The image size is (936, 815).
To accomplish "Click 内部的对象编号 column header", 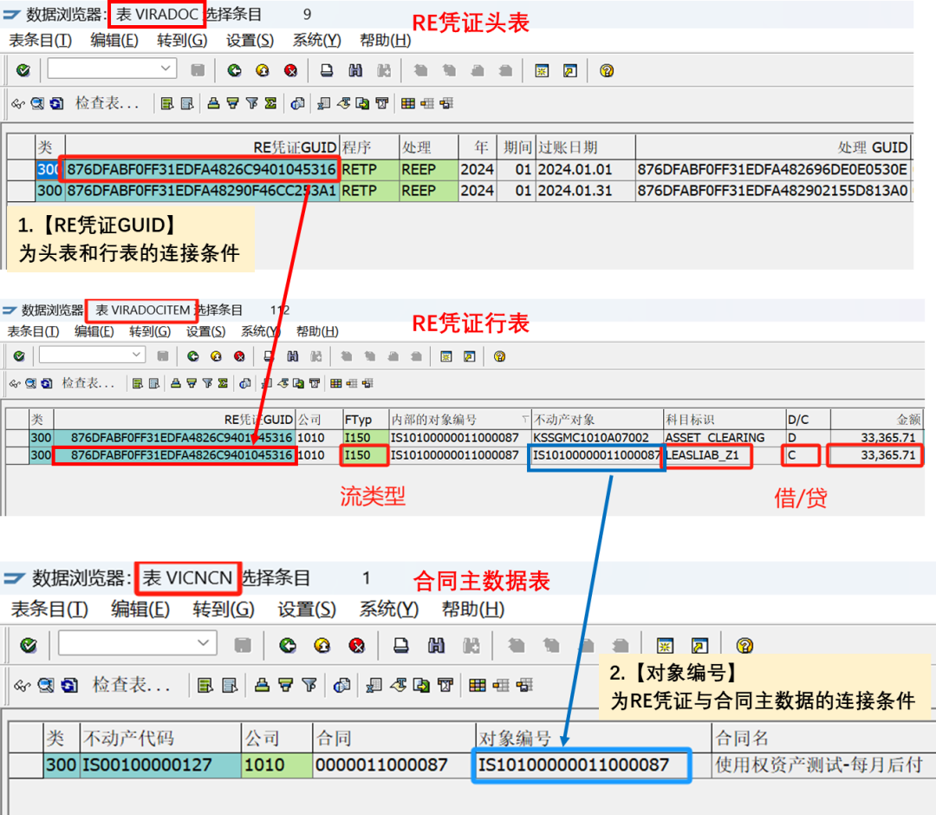I will pos(459,419).
